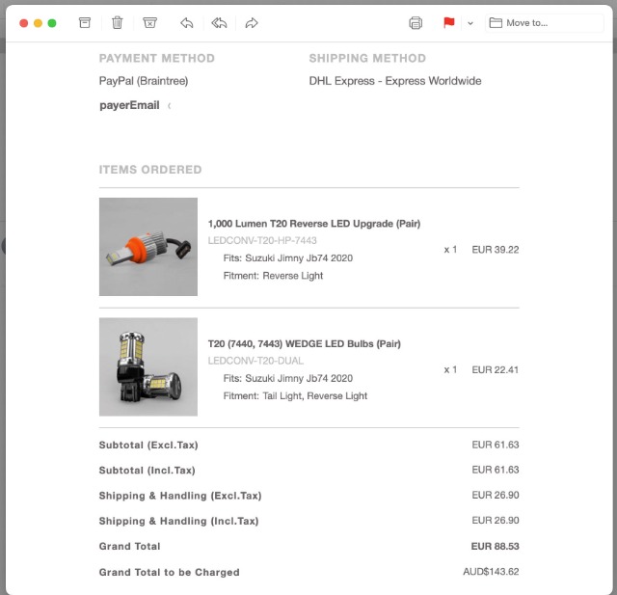Close the email window
The width and height of the screenshot is (617, 595).
tap(24, 22)
